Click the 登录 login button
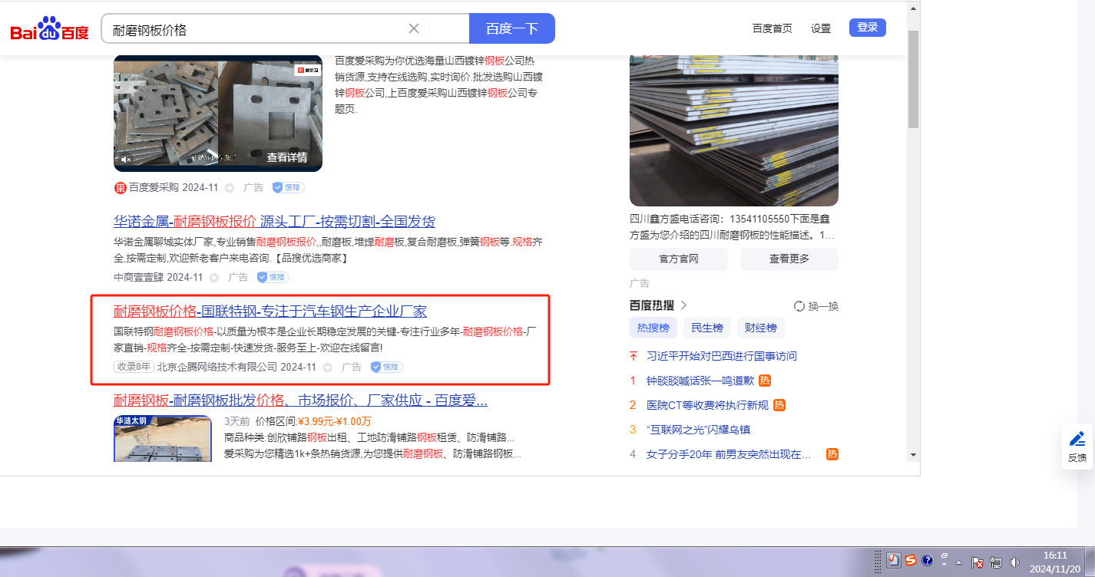This screenshot has height=577, width=1095. tap(868, 28)
